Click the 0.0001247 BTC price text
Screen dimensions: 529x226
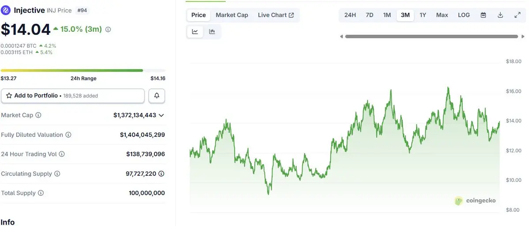point(19,45)
